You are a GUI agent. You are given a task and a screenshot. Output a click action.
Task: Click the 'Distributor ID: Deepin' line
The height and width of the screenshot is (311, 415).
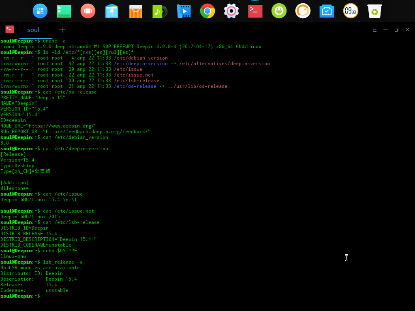click(x=32, y=273)
